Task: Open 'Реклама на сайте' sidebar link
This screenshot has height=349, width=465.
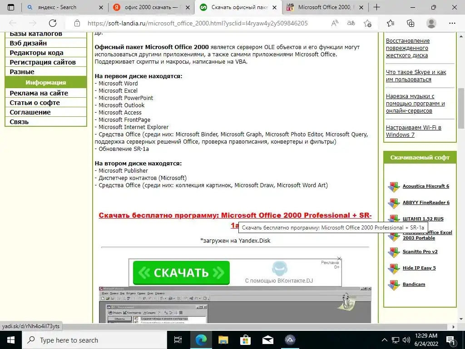Action: tap(46, 93)
